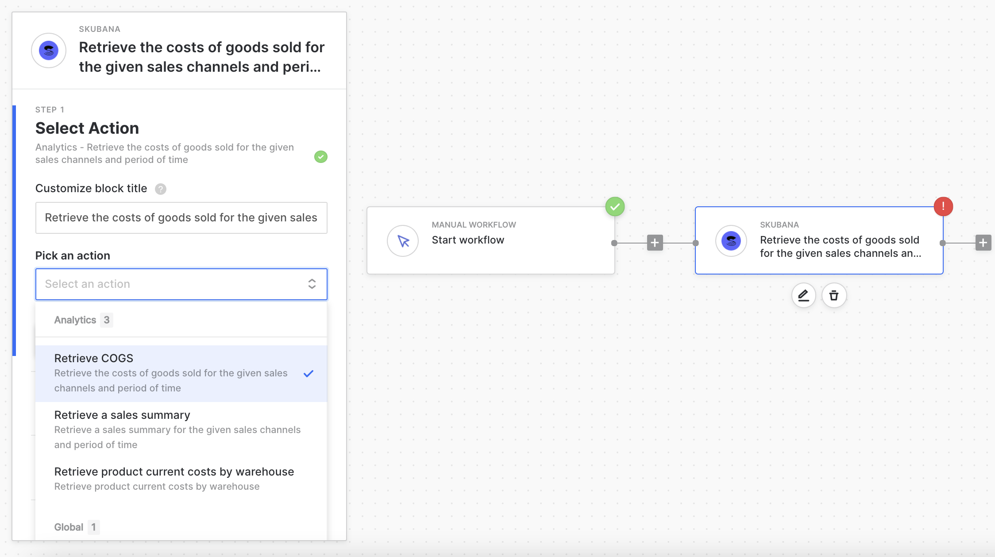Click the trash delete icon under Skubana block
Image resolution: width=995 pixels, height=557 pixels.
[x=834, y=295]
